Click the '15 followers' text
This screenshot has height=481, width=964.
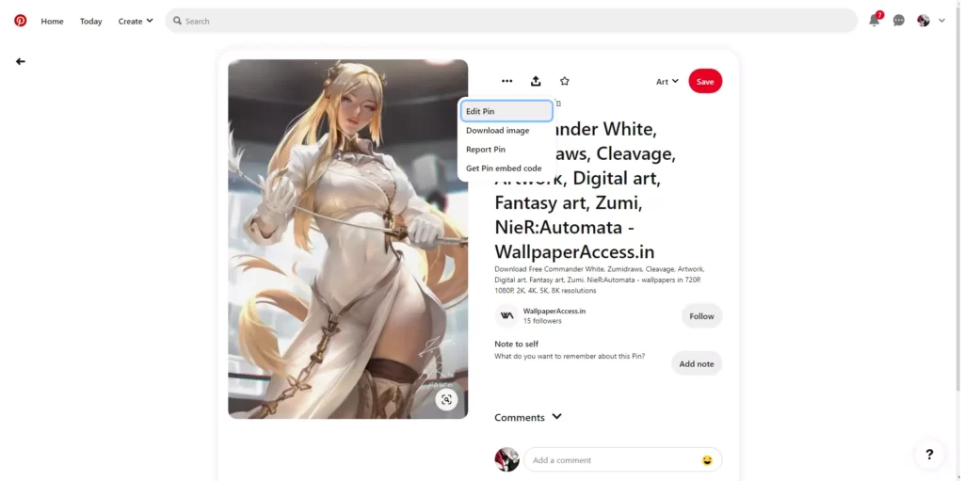click(542, 321)
